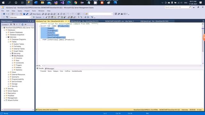
Task: Click the Navigate Backward icon
Action: 4,14
